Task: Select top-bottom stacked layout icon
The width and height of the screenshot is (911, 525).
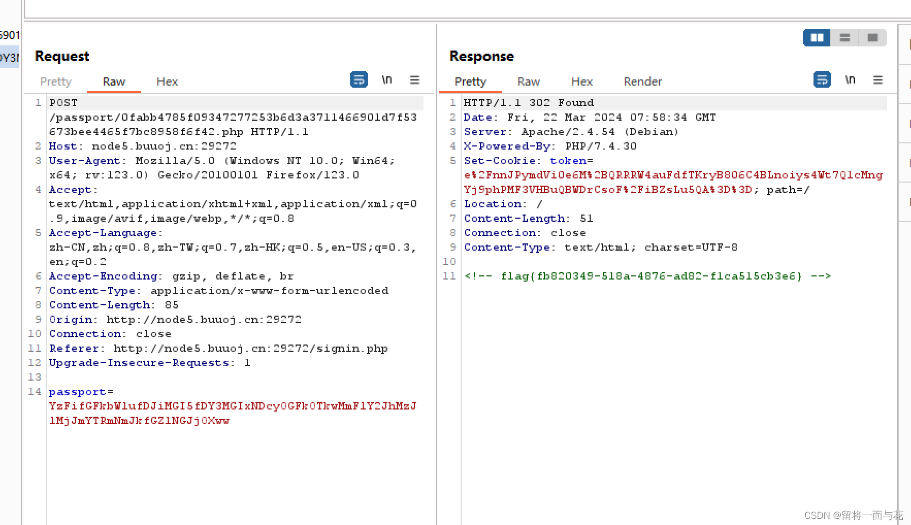Action: tap(845, 38)
